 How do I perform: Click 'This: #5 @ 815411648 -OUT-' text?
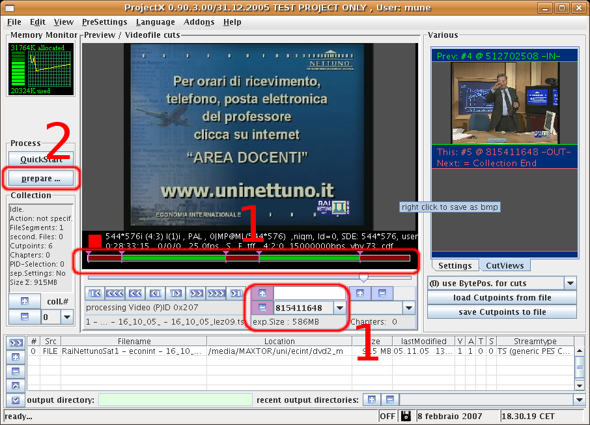(503, 152)
